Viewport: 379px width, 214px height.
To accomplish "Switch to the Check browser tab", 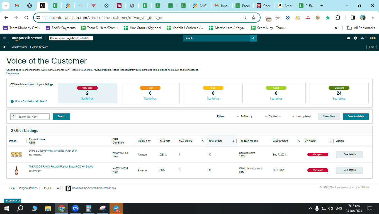I will pyautogui.click(x=264, y=6).
